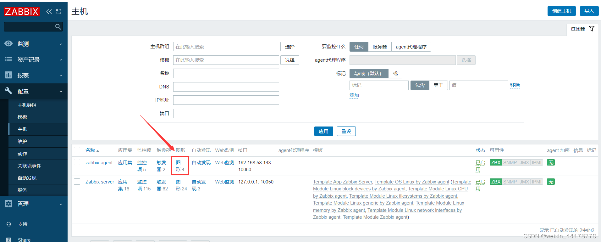Open 动作 in configuration menu

(x=38, y=154)
